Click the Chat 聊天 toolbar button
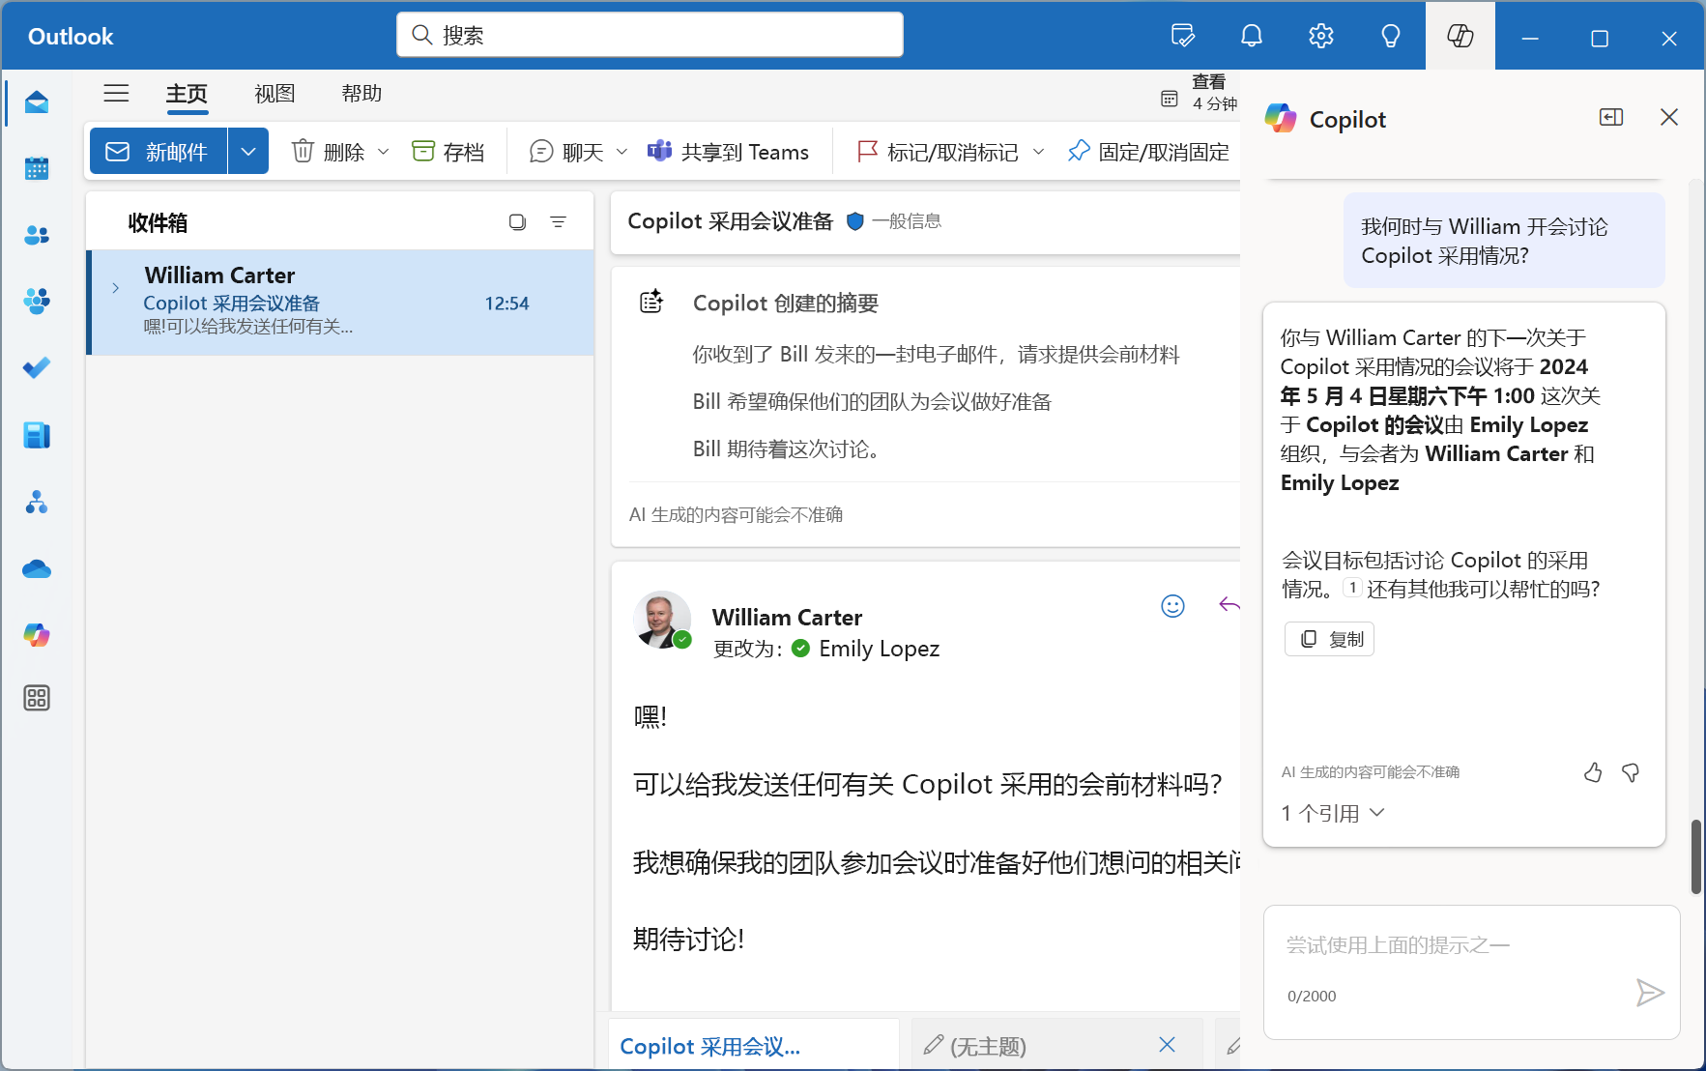 point(567,152)
